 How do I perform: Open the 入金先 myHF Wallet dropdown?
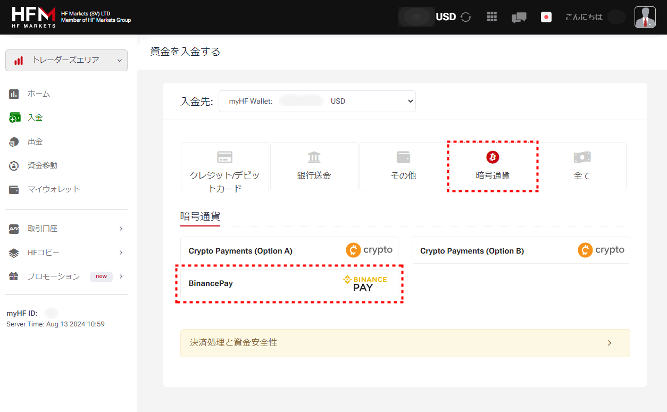[x=317, y=101]
